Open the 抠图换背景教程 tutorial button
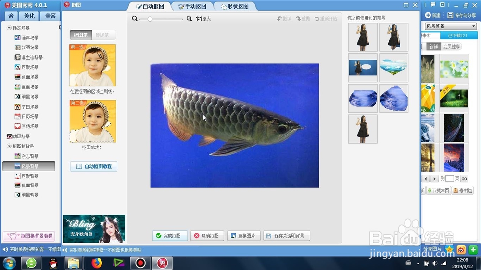Viewport: 481px width, 270px height. pyautogui.click(x=29, y=236)
